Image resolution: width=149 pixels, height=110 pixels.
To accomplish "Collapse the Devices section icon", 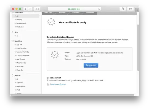I will 12,75.
